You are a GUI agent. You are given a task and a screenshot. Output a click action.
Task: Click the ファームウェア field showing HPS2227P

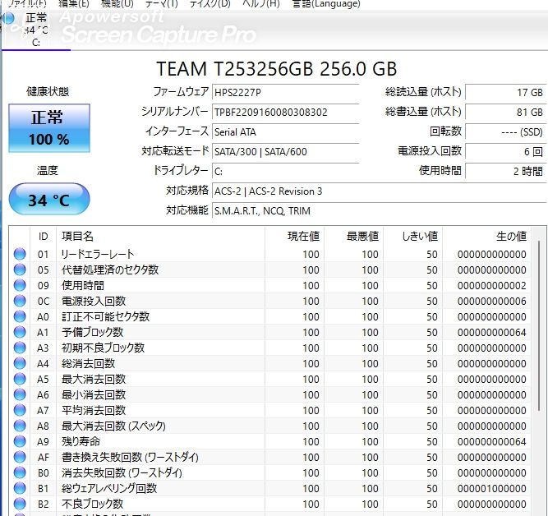pos(284,92)
